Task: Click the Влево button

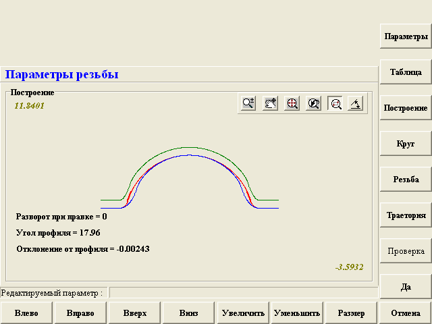Action: [x=26, y=313]
